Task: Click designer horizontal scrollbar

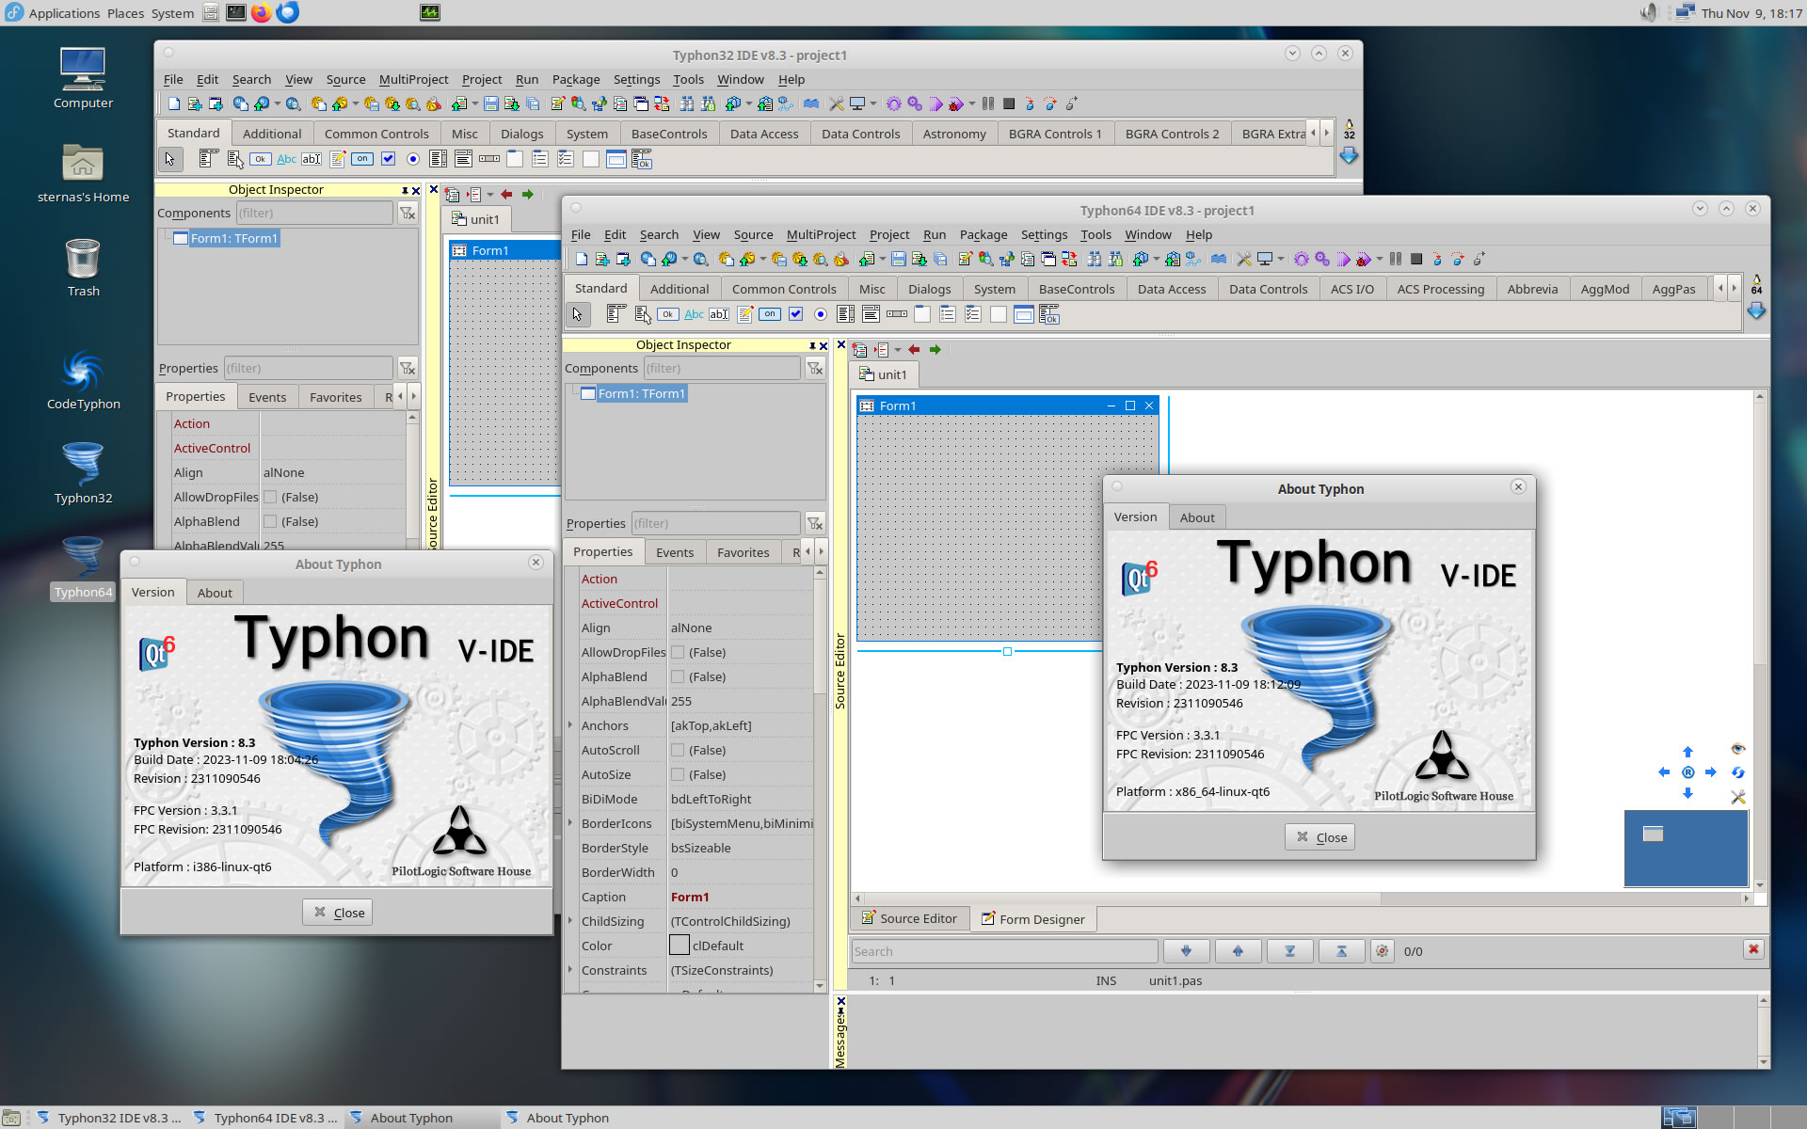Action: tap(1303, 898)
